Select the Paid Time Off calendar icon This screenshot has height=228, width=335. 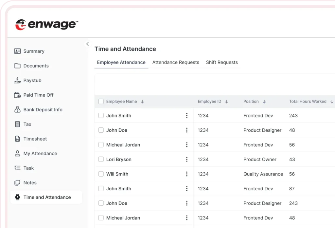tap(17, 95)
